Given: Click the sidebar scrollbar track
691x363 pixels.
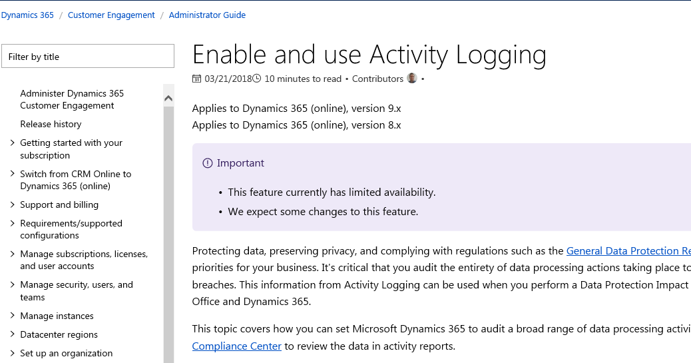Looking at the screenshot, I should (168, 234).
